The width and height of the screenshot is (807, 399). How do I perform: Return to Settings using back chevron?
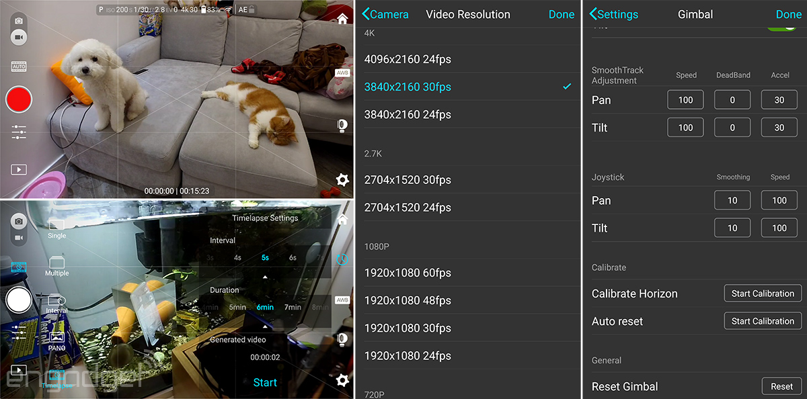tap(613, 14)
